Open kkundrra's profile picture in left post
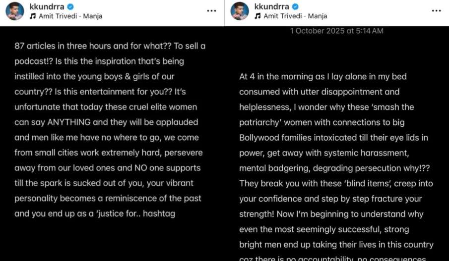The height and width of the screenshot is (261, 449). click(x=15, y=11)
